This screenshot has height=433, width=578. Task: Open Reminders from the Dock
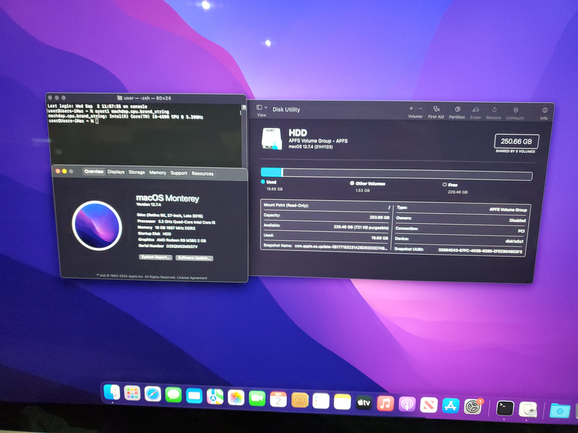click(321, 401)
